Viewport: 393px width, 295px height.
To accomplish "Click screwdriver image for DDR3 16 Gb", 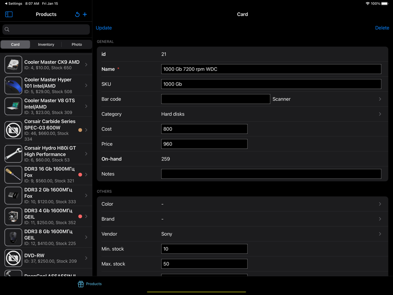I will [13, 175].
